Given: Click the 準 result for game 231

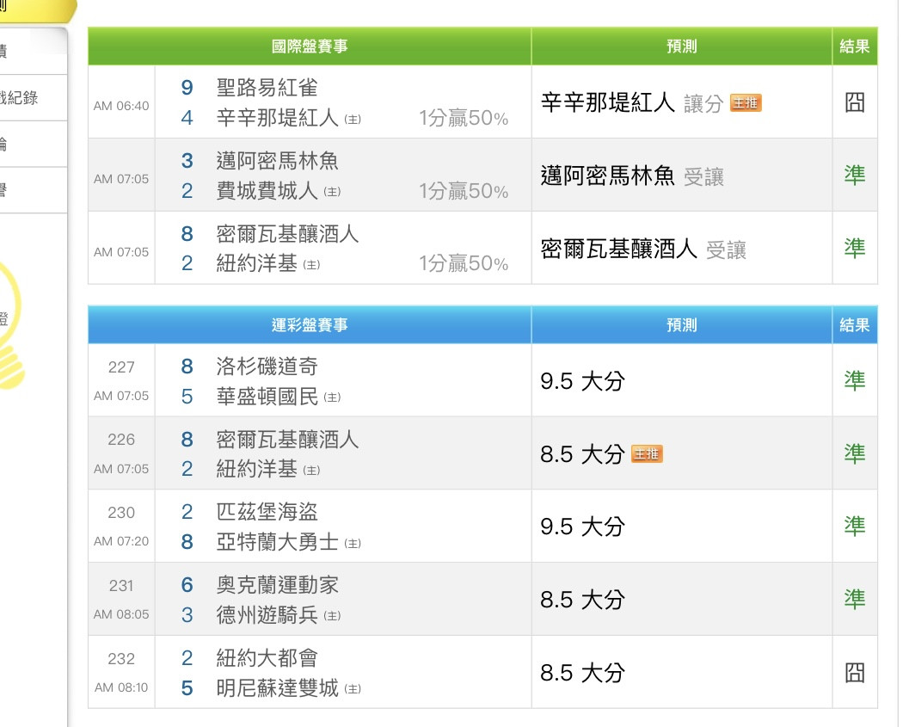Looking at the screenshot, I should click(855, 599).
